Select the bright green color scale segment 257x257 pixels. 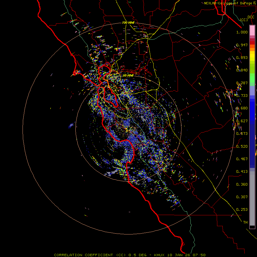(x=252, y=78)
